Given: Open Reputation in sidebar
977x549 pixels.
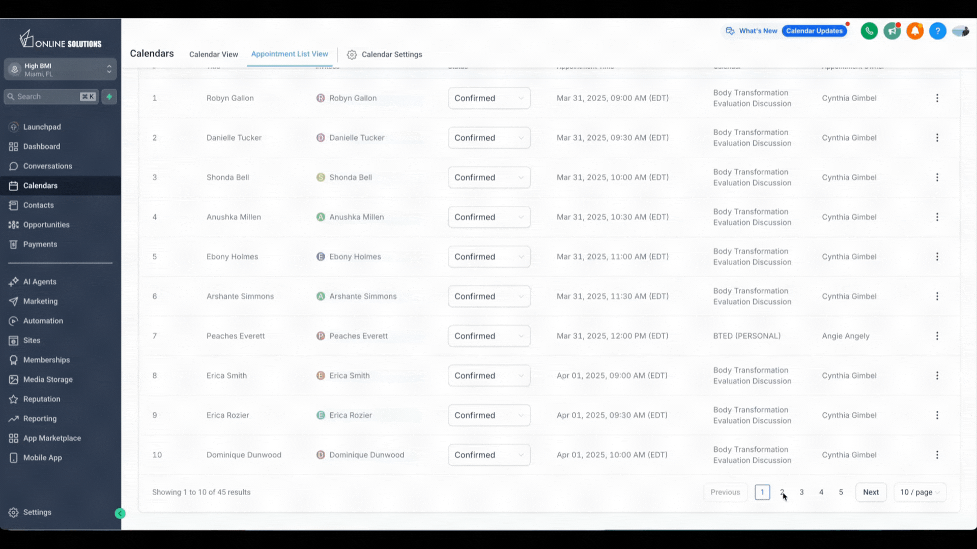Looking at the screenshot, I should point(60,399).
